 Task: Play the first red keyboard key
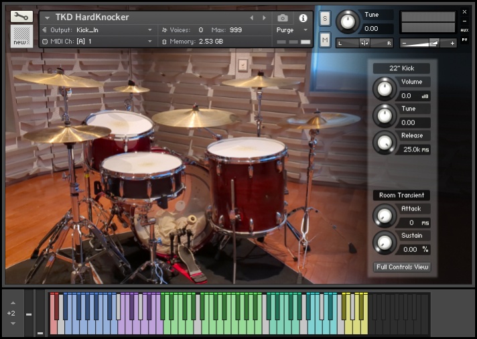53,326
